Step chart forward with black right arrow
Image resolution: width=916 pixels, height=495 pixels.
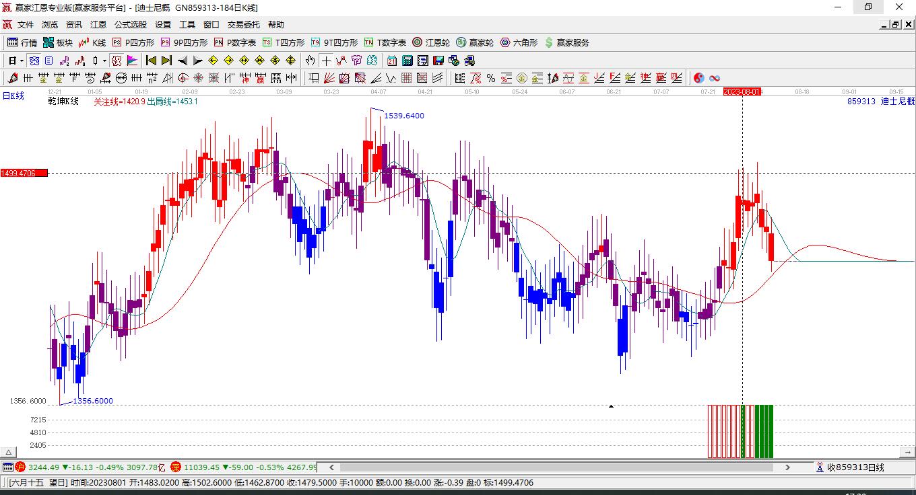[198, 61]
